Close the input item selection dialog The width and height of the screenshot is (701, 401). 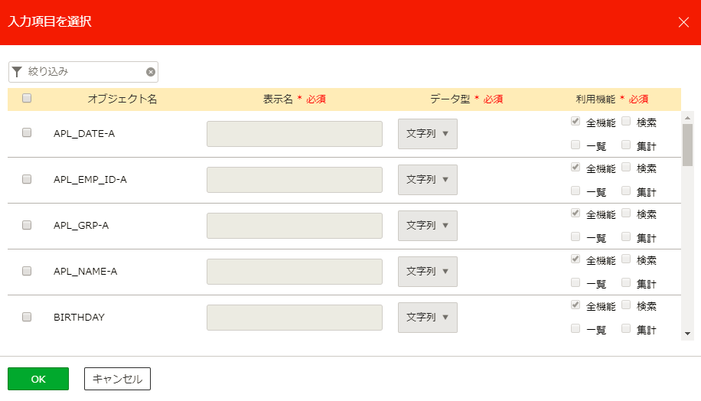pos(683,22)
